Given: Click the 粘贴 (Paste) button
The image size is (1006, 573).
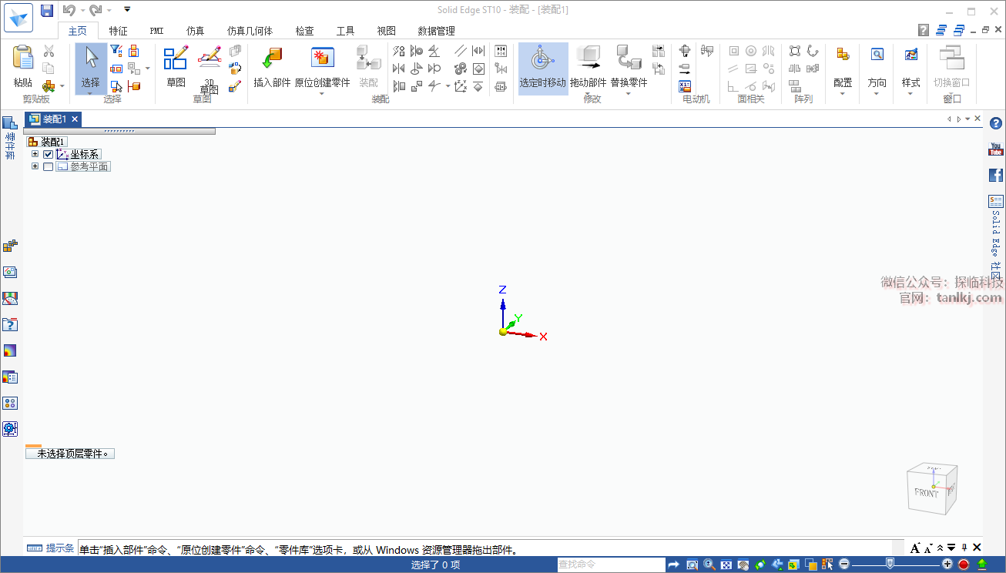Looking at the screenshot, I should tap(23, 68).
